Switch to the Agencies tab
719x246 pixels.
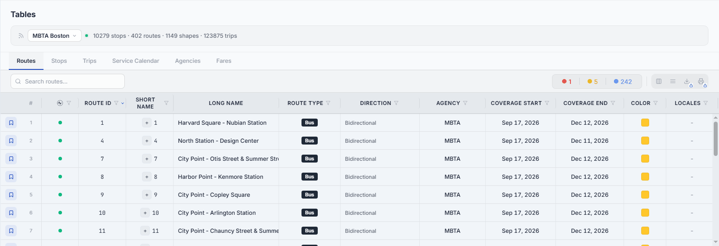point(188,61)
